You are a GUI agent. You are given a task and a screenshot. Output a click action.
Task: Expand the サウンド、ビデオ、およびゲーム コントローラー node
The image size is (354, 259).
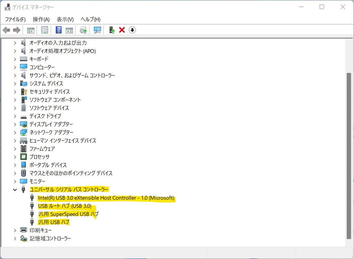coord(15,75)
